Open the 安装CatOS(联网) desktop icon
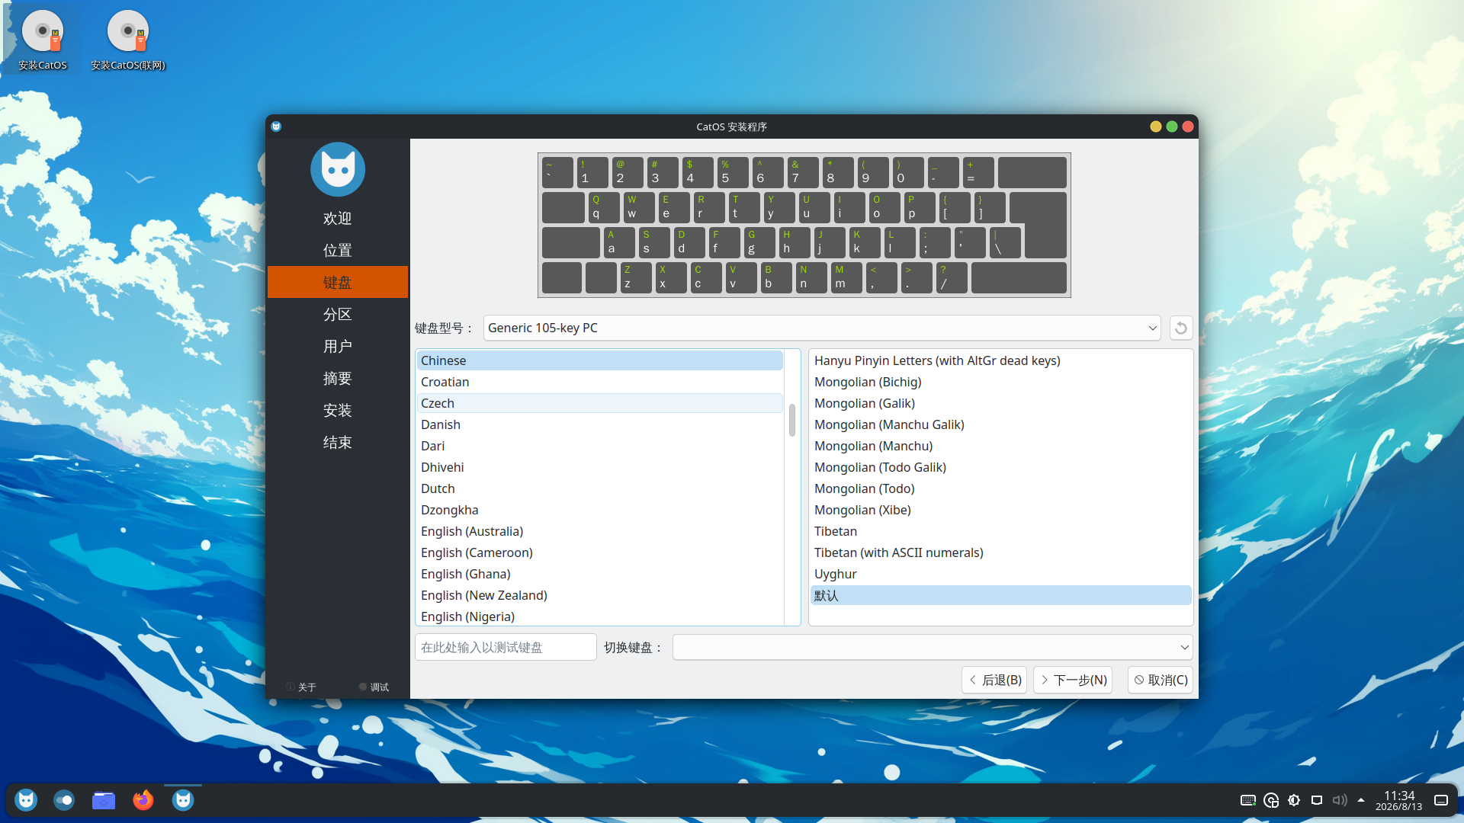 pos(128,40)
